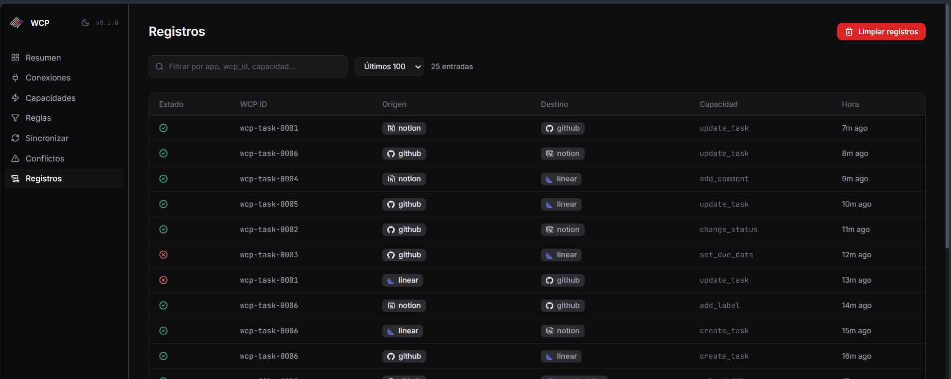Click success status icon in 11m ago row

163,229
